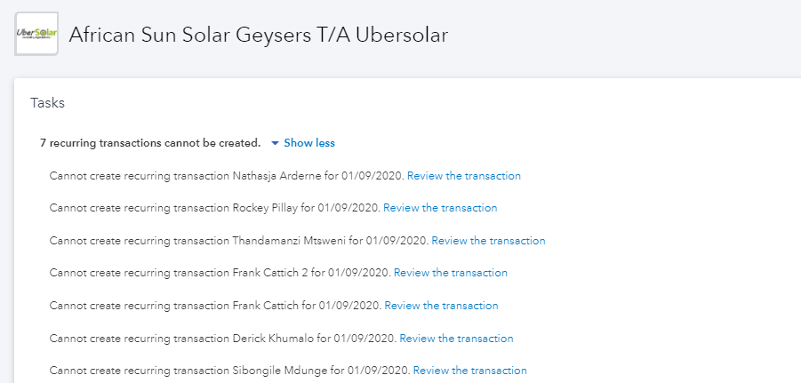Image resolution: width=801 pixels, height=383 pixels.
Task: Open Thandamanzi Mtsweni's Review the transaction link
Action: click(488, 241)
